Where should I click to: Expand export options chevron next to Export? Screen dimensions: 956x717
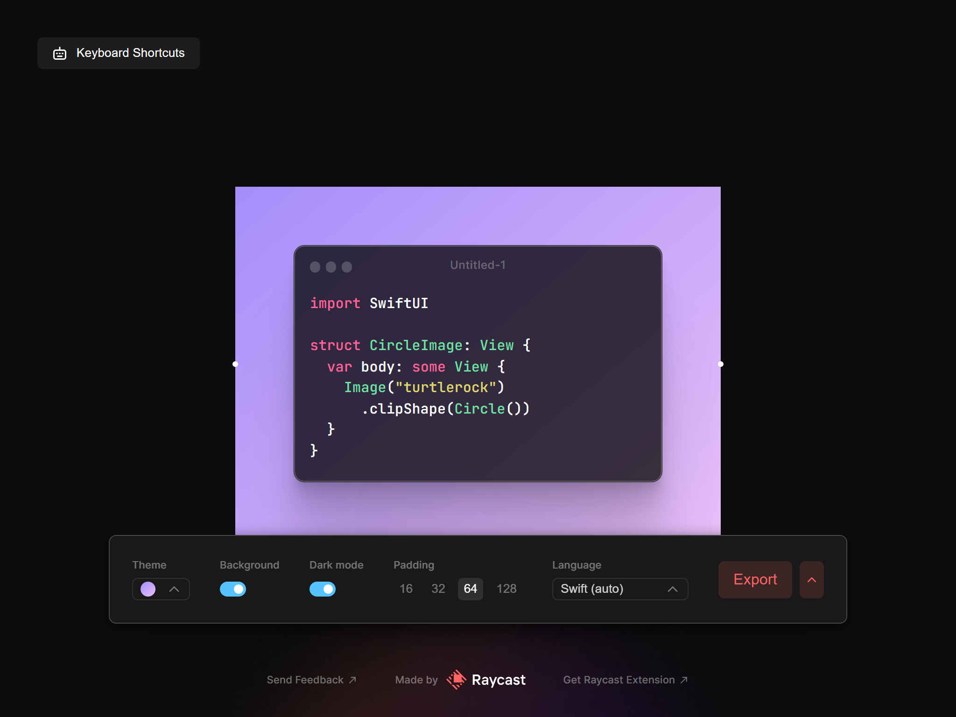(812, 580)
